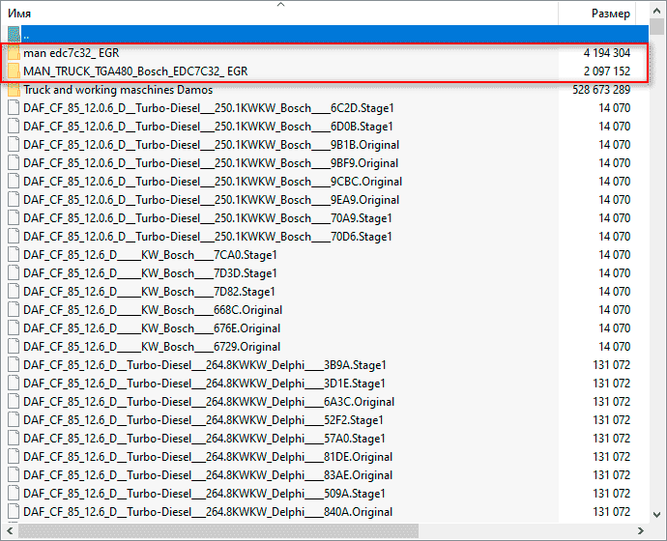Sort by the 'Размер' column header
This screenshot has height=541, width=667.
[611, 14]
